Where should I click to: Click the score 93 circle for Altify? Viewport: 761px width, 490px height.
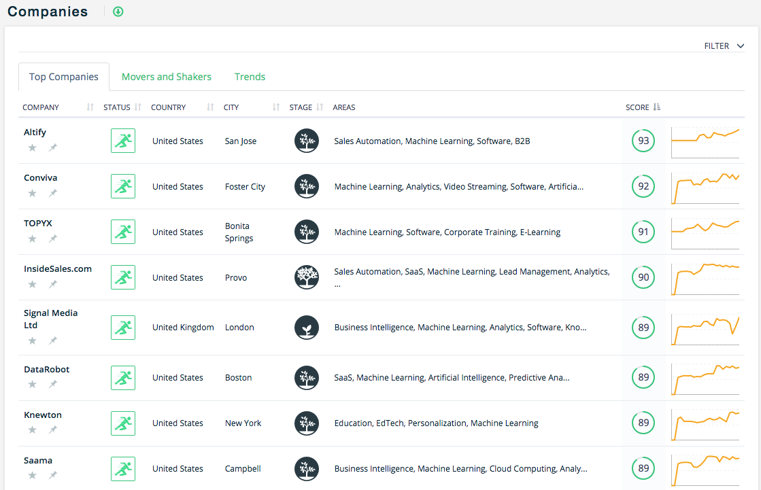pyautogui.click(x=643, y=141)
